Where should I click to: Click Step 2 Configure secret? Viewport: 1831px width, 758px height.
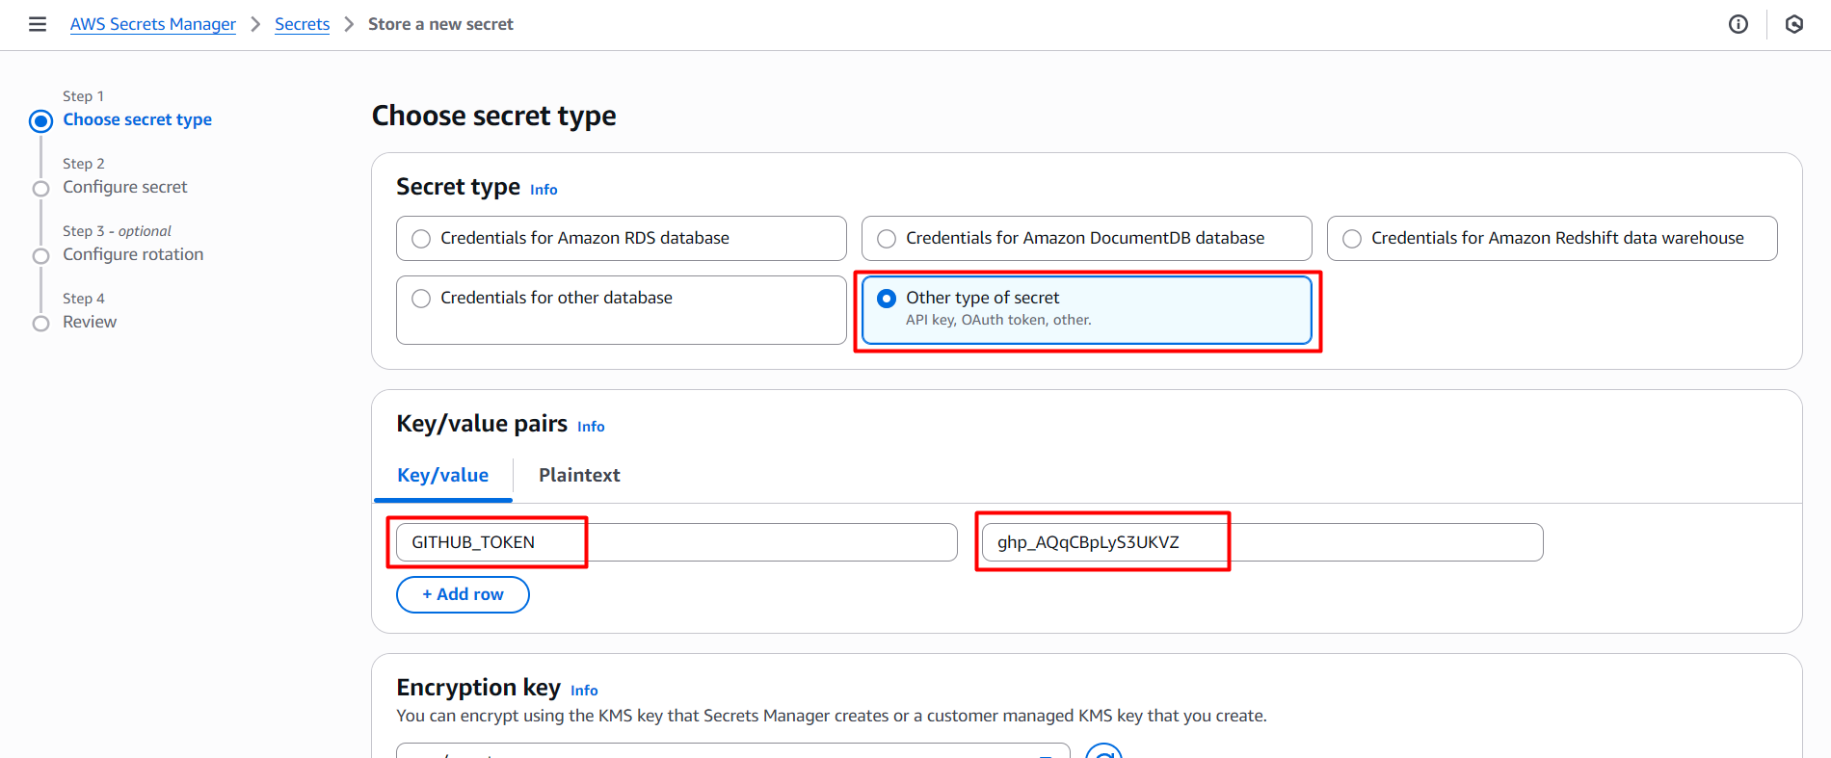pyautogui.click(x=125, y=187)
